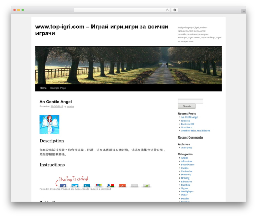
Task: Open the Action category
Action: (x=185, y=158)
